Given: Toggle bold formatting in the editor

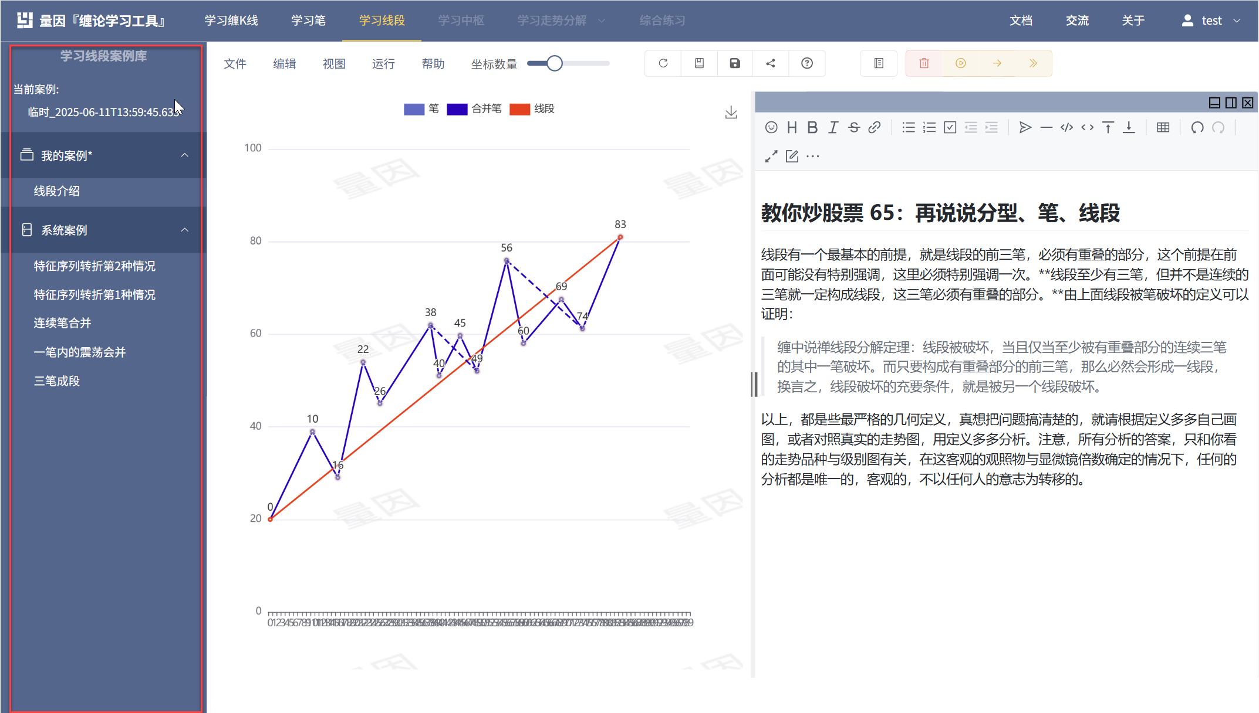Looking at the screenshot, I should coord(812,127).
